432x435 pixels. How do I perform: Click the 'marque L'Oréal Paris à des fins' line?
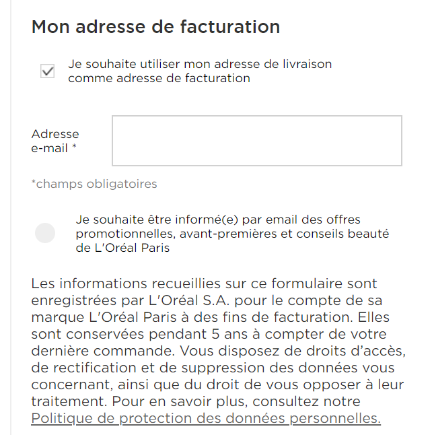coord(211,317)
